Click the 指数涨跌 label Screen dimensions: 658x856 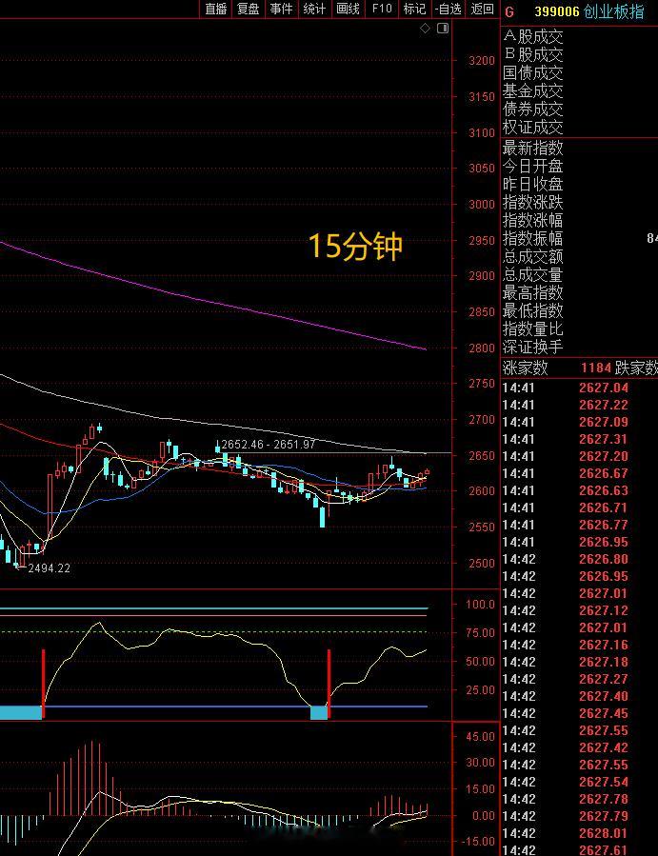click(x=532, y=202)
